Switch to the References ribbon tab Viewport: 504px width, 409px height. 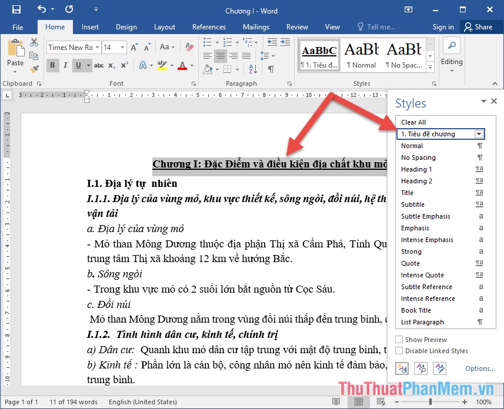tap(209, 26)
